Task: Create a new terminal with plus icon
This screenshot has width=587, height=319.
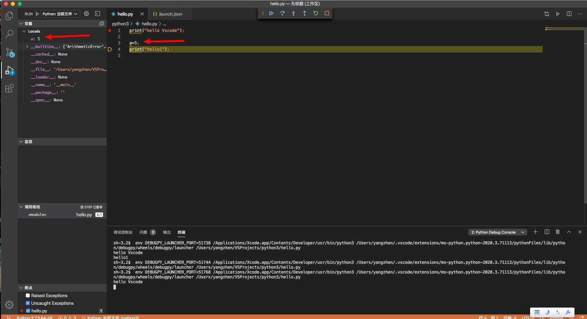Action: (x=536, y=232)
